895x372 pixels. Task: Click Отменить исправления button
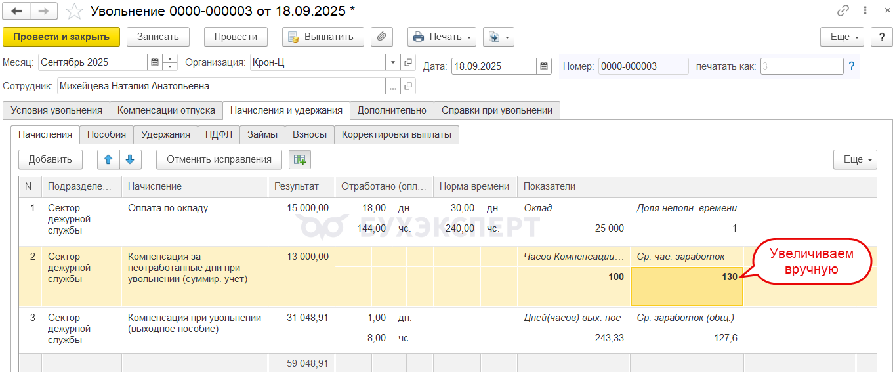point(219,159)
